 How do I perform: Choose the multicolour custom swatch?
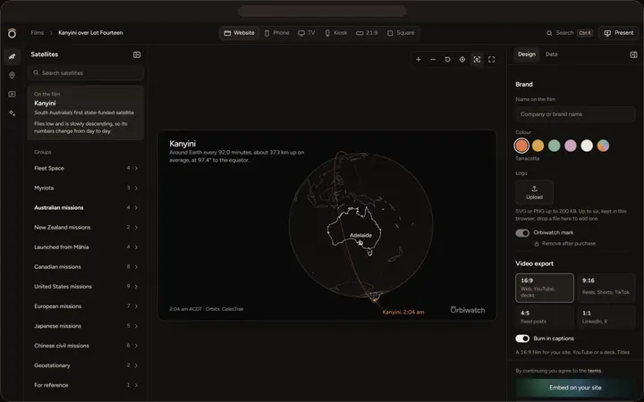[x=603, y=146]
